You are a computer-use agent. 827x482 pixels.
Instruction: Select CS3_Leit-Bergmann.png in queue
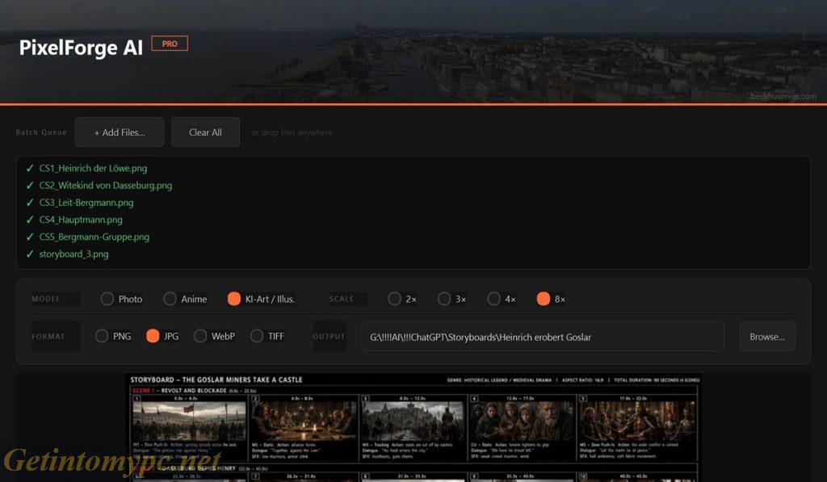86,203
